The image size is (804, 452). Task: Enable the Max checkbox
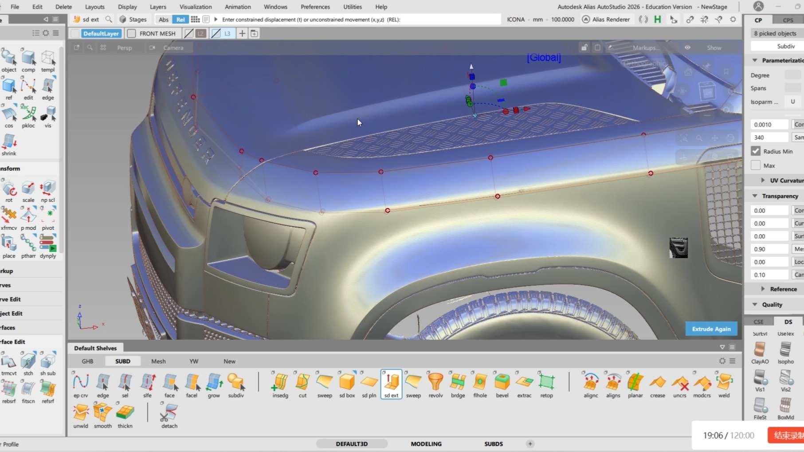coord(756,165)
